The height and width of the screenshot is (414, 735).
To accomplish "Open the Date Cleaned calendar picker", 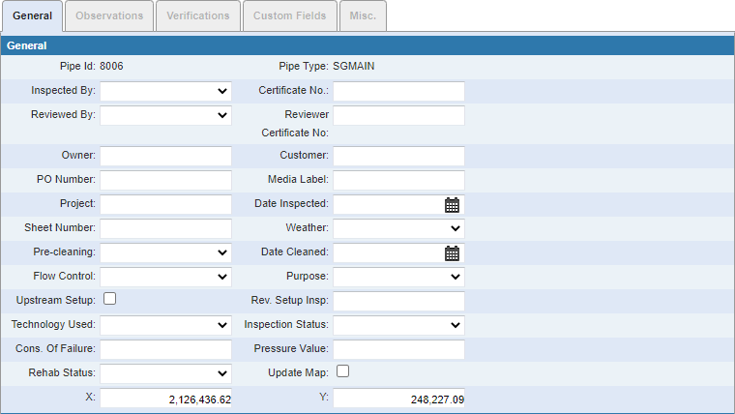I will (452, 253).
